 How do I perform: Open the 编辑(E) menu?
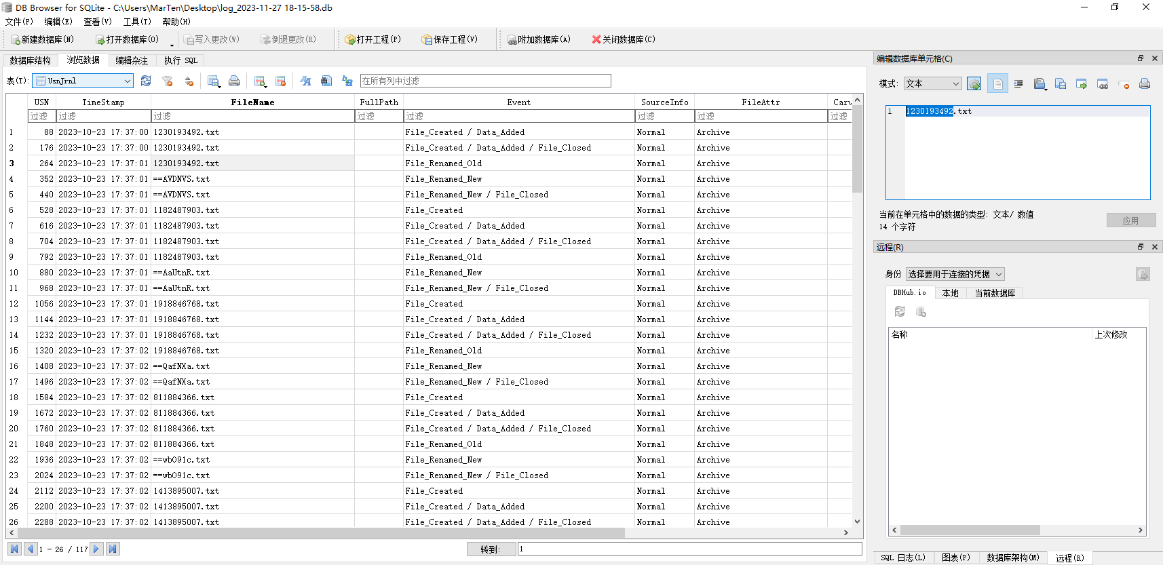click(x=58, y=22)
